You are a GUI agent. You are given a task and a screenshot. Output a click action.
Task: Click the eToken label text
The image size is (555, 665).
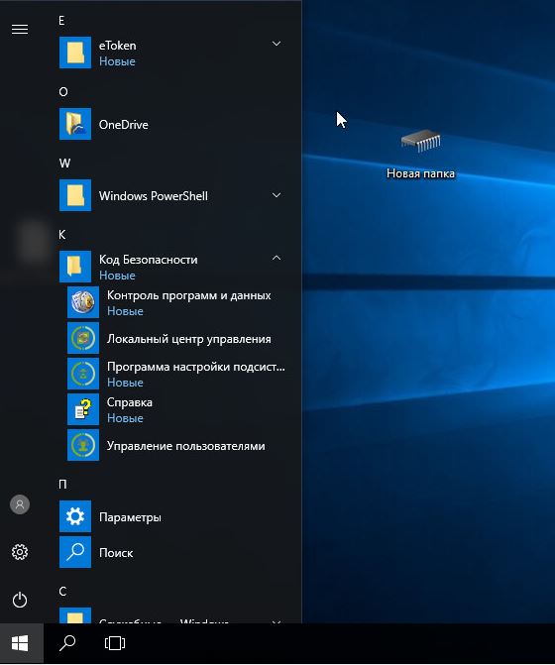(118, 46)
